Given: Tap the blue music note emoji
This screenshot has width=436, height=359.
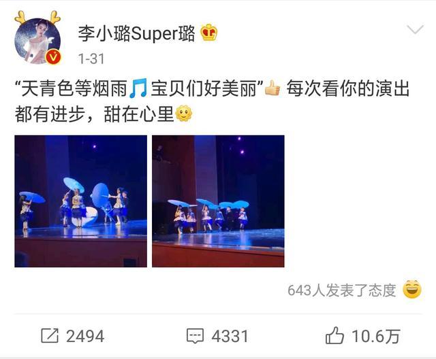Looking at the screenshot, I should tap(138, 88).
